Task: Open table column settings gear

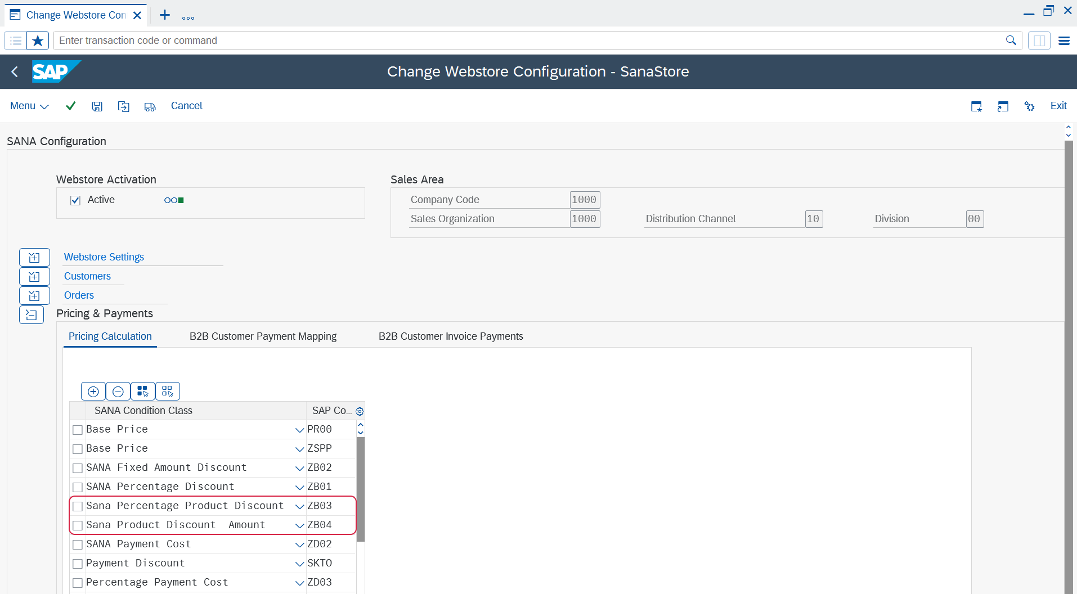Action: point(360,411)
